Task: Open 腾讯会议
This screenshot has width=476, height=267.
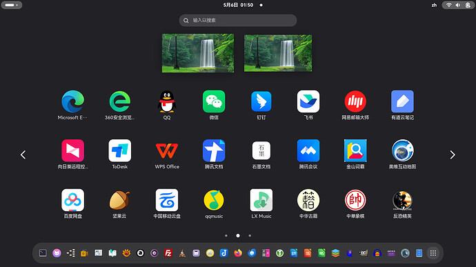Action: 308,150
